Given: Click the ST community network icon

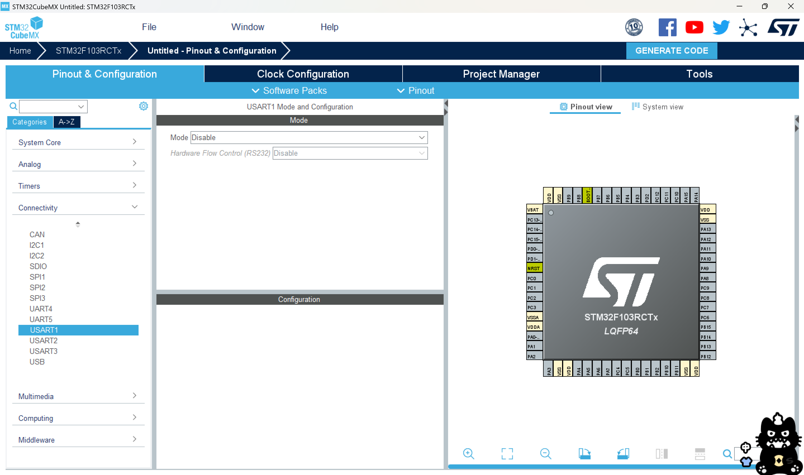Looking at the screenshot, I should [748, 28].
